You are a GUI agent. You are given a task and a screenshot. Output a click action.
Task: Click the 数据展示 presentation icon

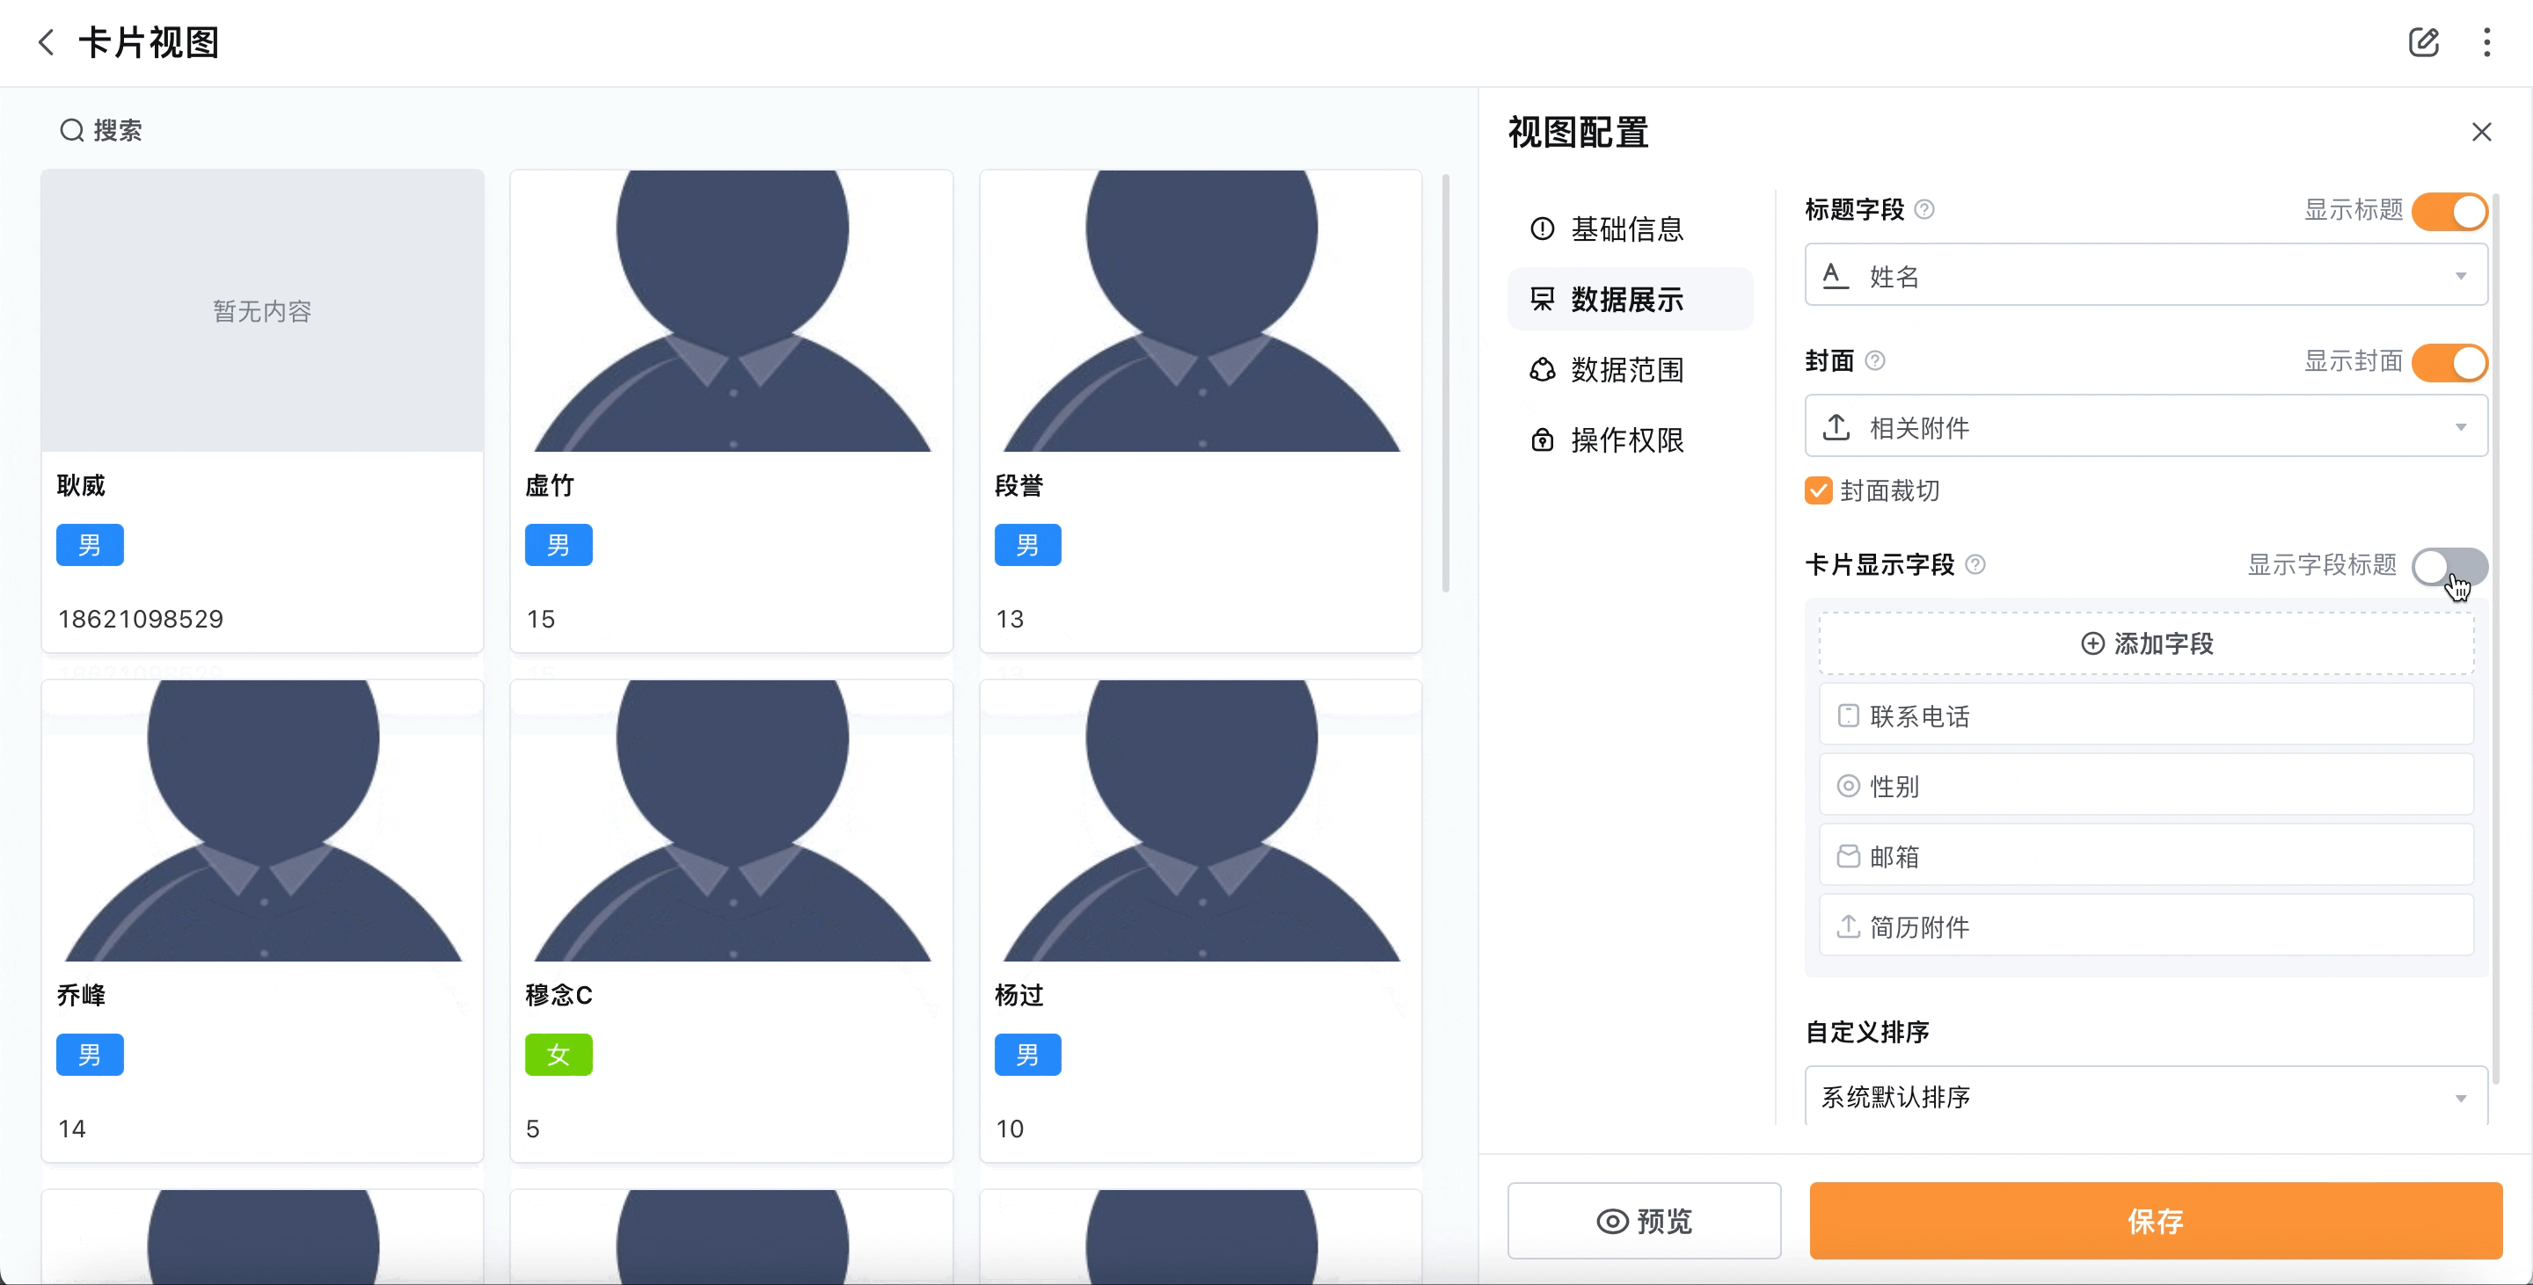[1542, 299]
